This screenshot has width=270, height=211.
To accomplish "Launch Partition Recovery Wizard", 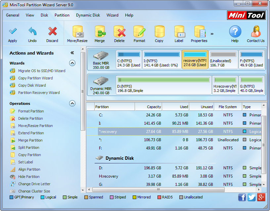I will 35,92.
